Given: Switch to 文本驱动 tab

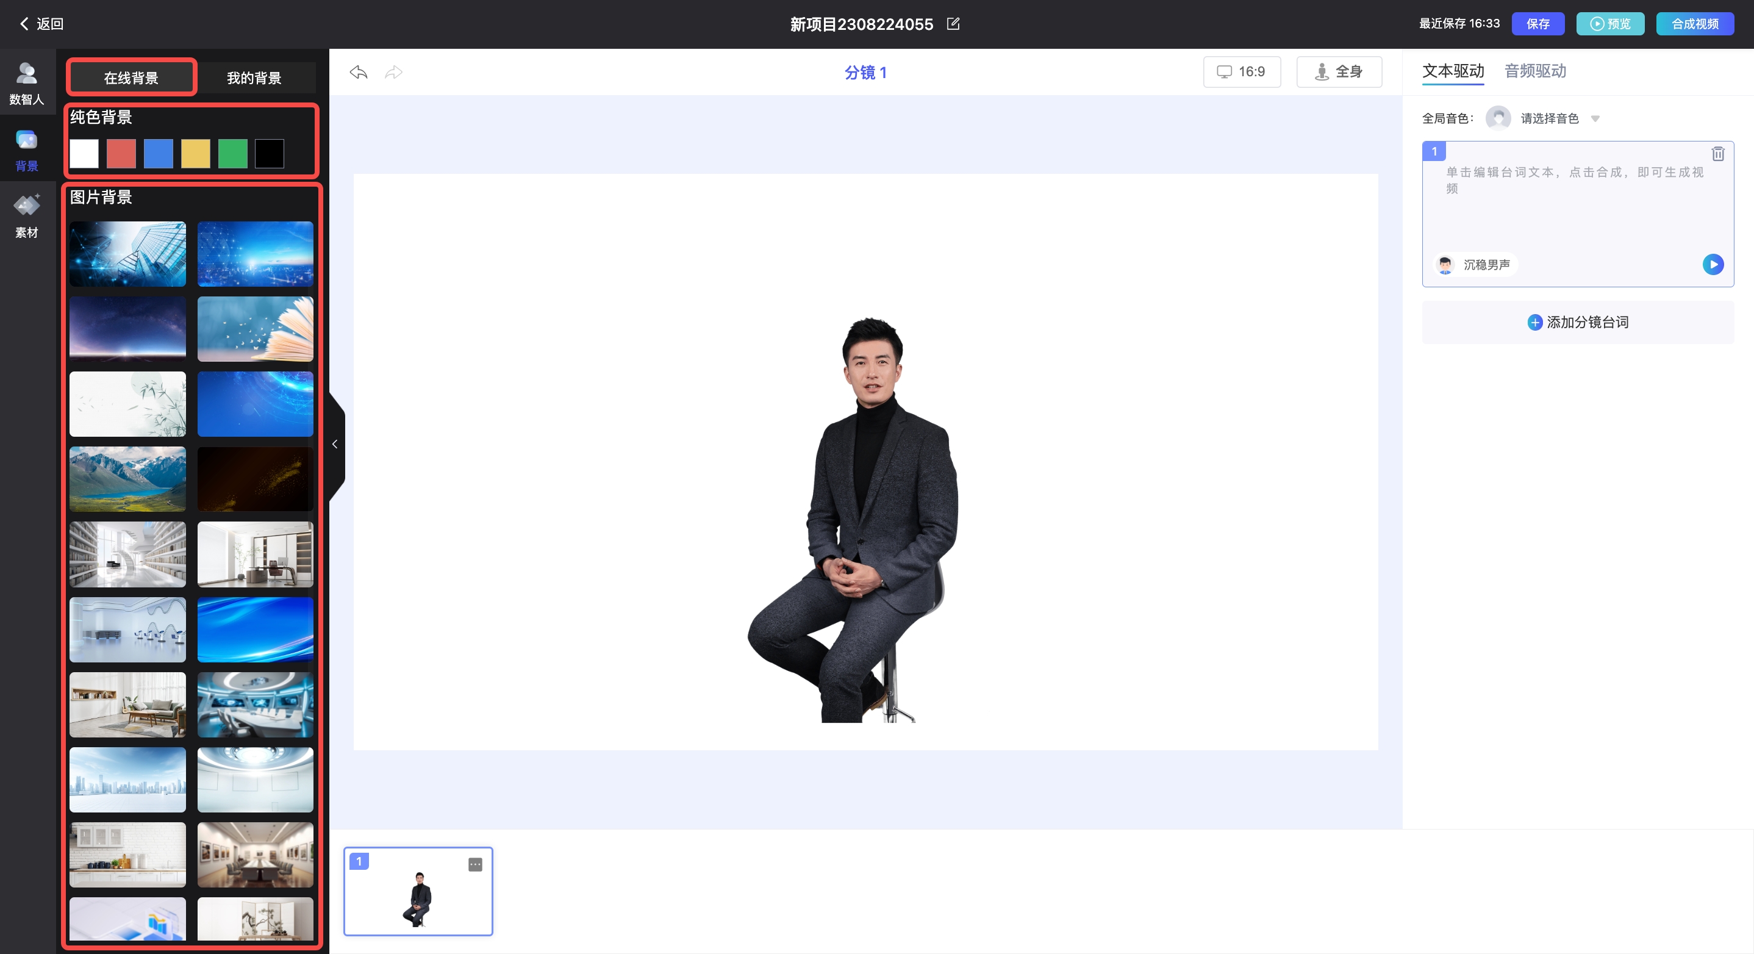Looking at the screenshot, I should coord(1453,71).
